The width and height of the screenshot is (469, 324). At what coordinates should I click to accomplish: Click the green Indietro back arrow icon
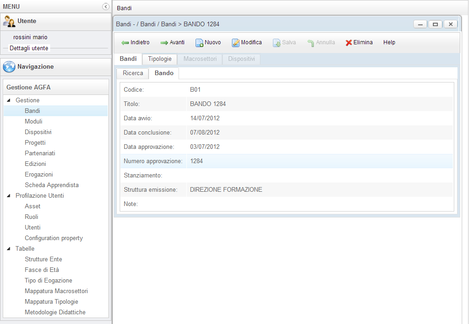click(125, 43)
